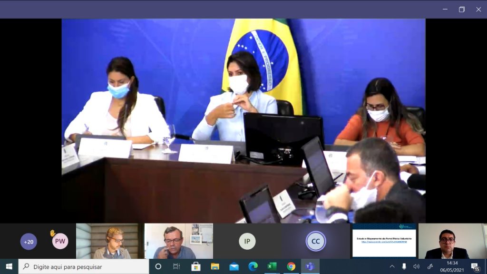Open Excel from the taskbar
The width and height of the screenshot is (487, 274).
[x=272, y=266]
